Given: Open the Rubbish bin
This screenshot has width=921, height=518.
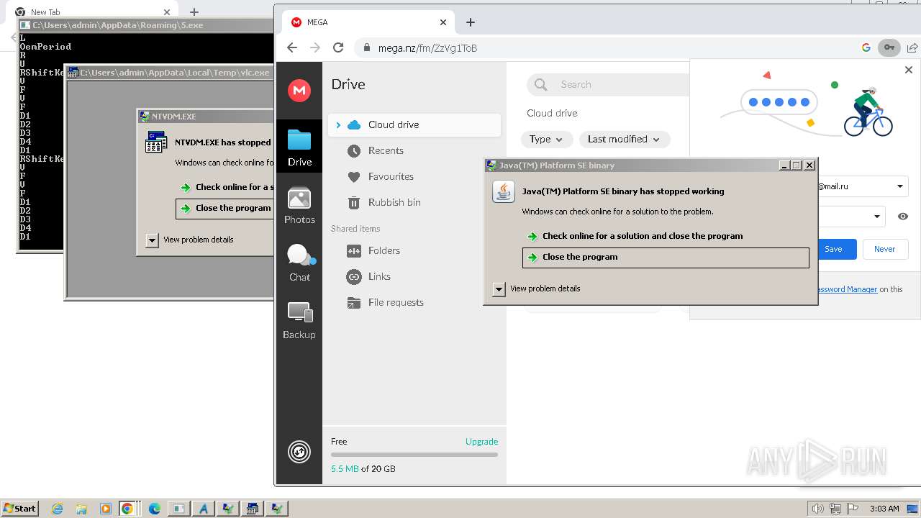Looking at the screenshot, I should [394, 202].
